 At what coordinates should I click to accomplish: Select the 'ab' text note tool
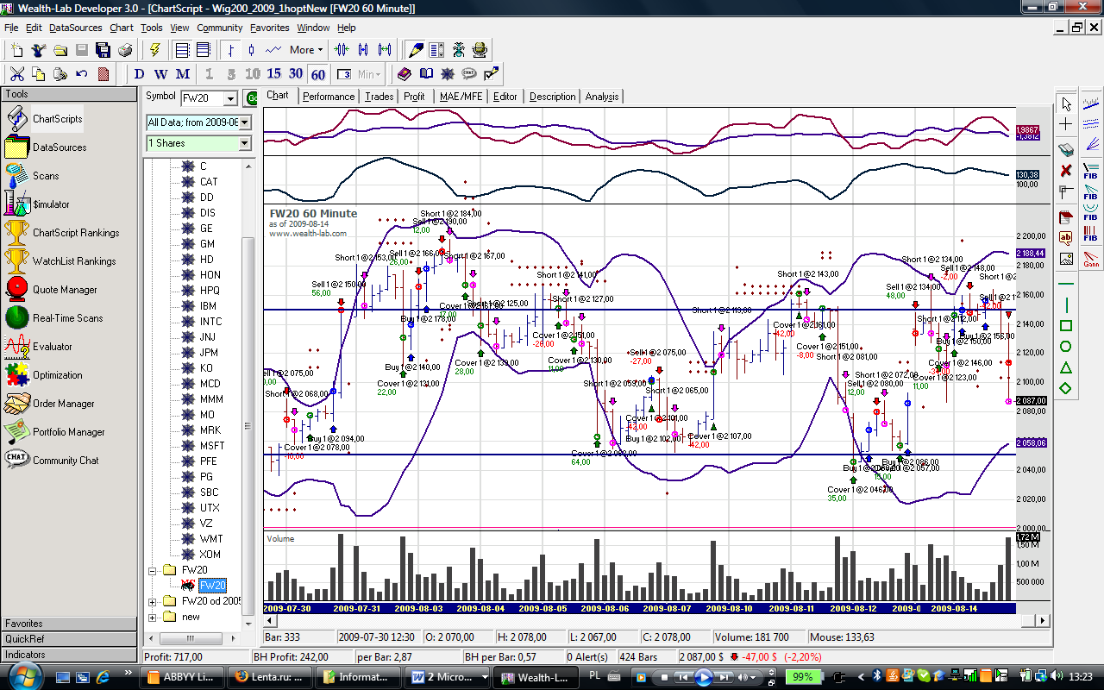pyautogui.click(x=1066, y=237)
